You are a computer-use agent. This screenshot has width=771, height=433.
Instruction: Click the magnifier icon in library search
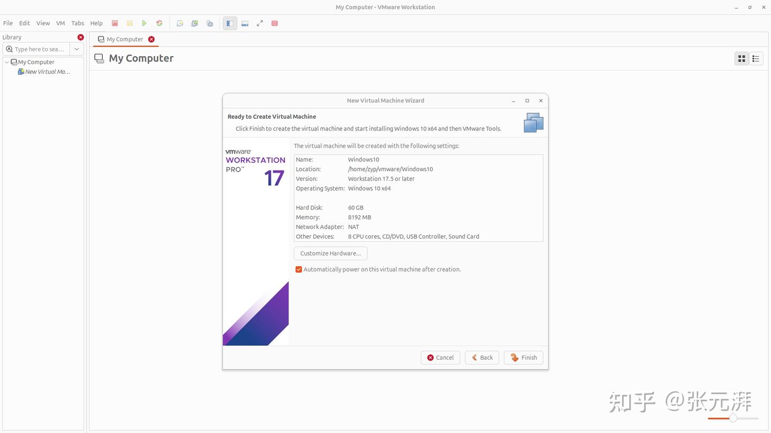click(x=9, y=49)
